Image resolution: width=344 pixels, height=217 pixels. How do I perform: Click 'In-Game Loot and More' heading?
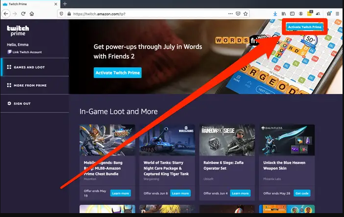coord(118,112)
